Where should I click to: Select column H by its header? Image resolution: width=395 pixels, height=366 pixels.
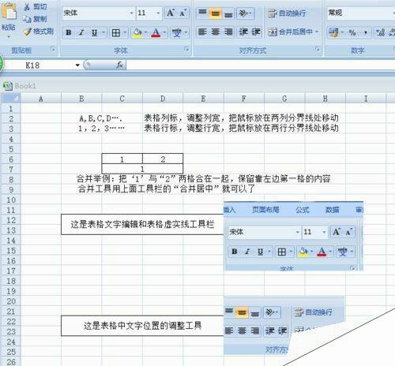[325, 99]
